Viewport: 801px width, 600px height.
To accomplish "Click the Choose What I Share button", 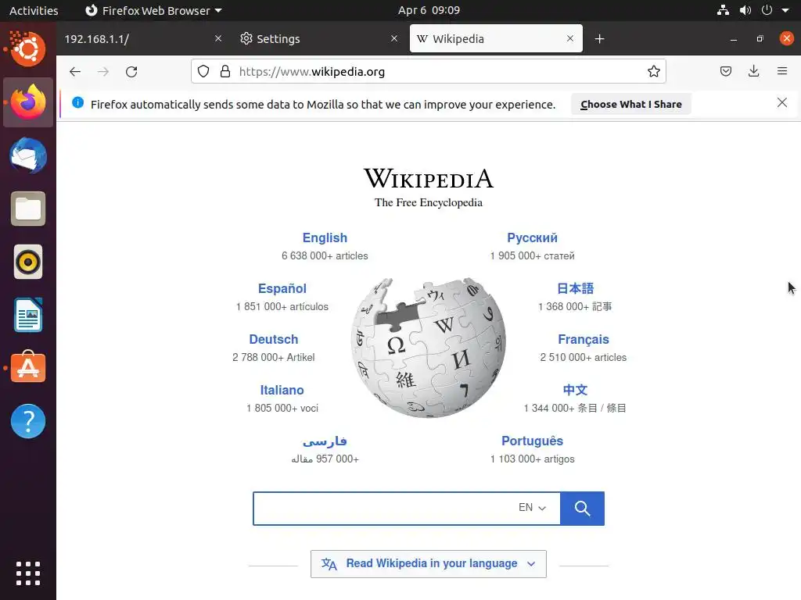I will click(x=631, y=104).
